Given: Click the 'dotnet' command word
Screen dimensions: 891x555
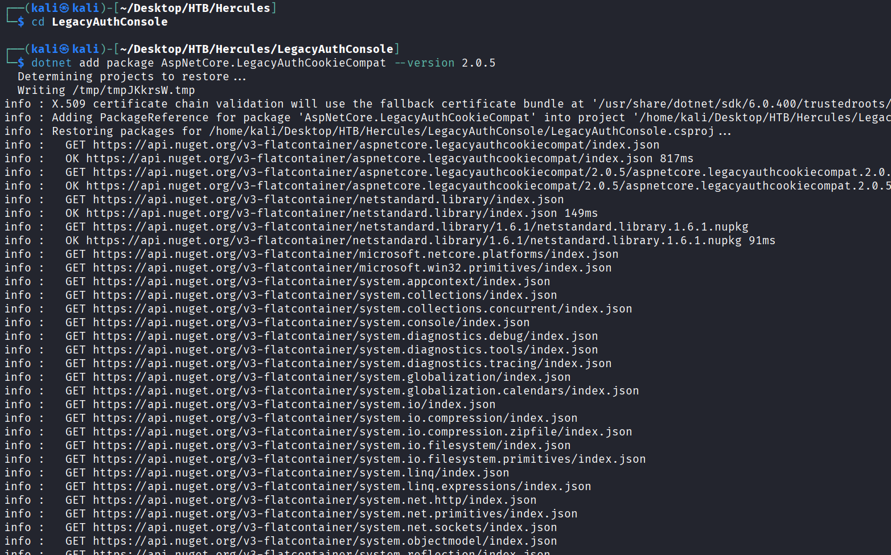Looking at the screenshot, I should [51, 63].
